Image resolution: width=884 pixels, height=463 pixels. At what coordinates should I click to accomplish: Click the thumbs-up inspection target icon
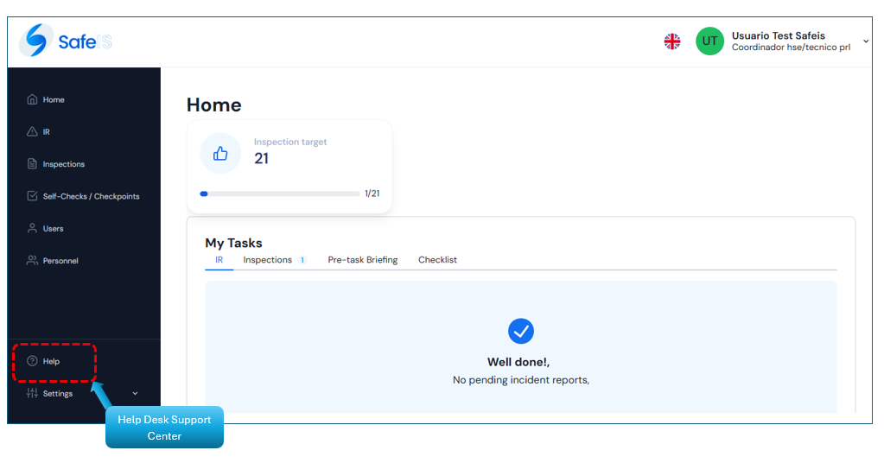coord(220,154)
